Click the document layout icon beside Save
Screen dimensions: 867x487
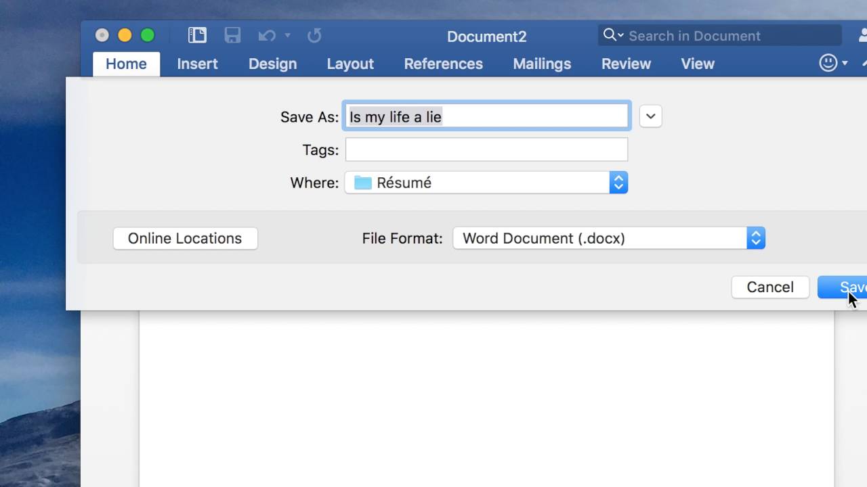[x=197, y=36]
